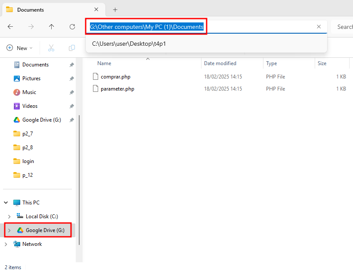Sort by Type column header
Screen dimensions: 353x270
(271, 63)
